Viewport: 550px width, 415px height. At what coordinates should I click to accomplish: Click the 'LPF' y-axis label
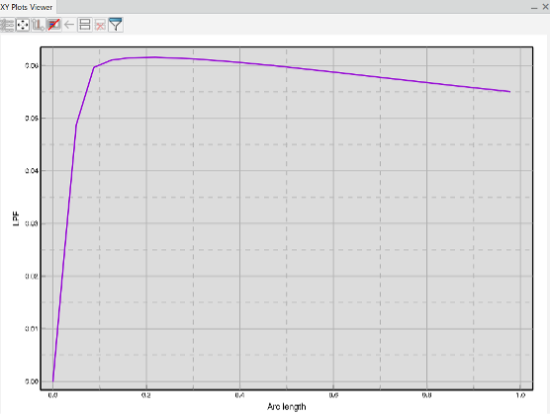tap(16, 218)
